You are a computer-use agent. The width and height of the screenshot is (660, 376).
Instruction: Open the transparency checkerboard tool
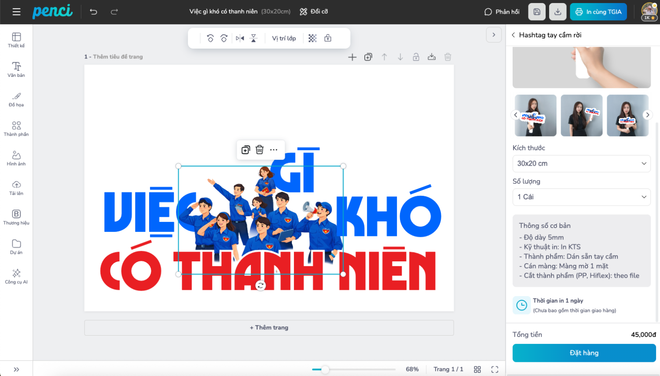pyautogui.click(x=312, y=38)
